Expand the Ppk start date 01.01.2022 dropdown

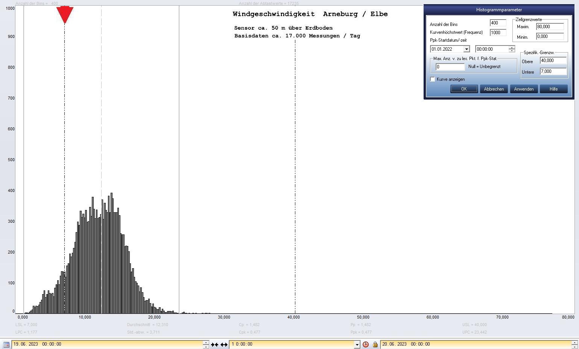pos(467,49)
